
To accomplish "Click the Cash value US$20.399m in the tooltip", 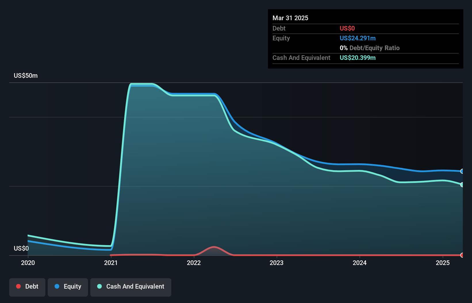I will [358, 58].
